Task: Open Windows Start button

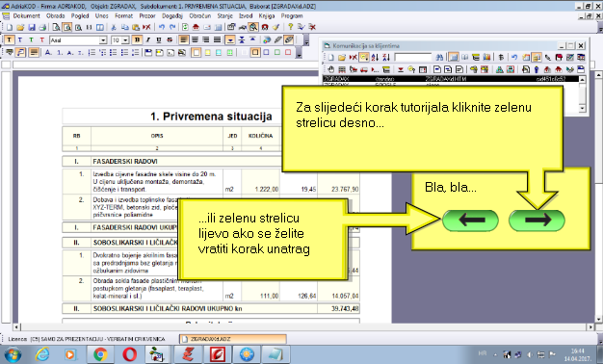Action: tap(13, 354)
